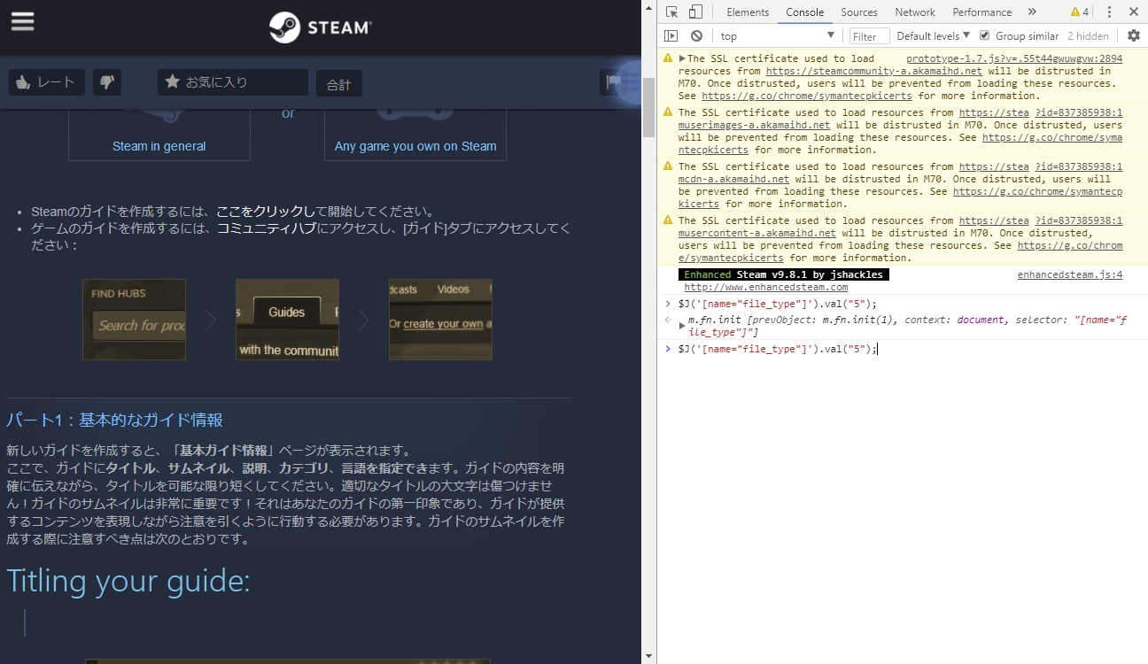Expand the first SSL certificate warning
The width and height of the screenshot is (1148, 664).
[682, 58]
